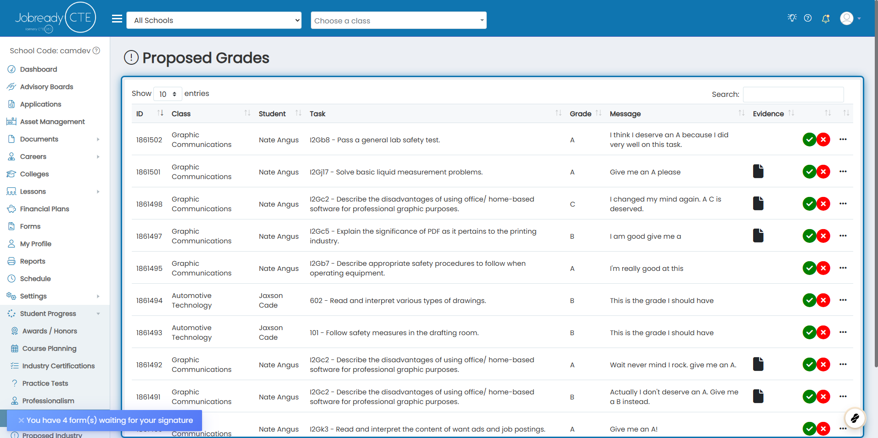Open evidence file for grade 1861501
878x438 pixels.
pos(758,171)
